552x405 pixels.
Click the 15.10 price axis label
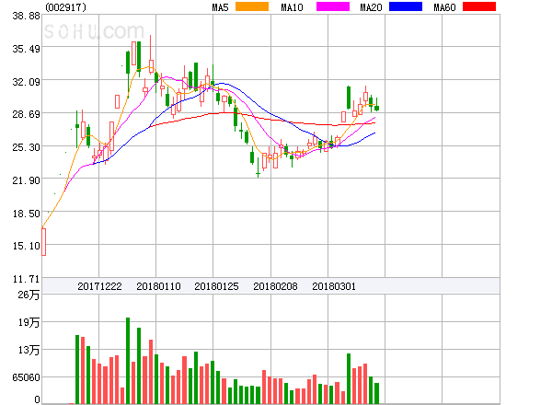(27, 246)
